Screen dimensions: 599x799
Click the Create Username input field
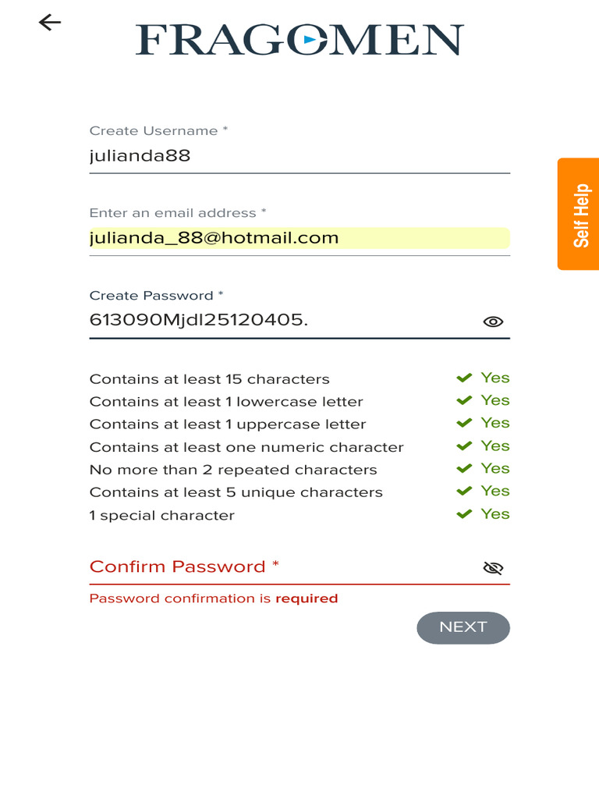[x=299, y=156]
